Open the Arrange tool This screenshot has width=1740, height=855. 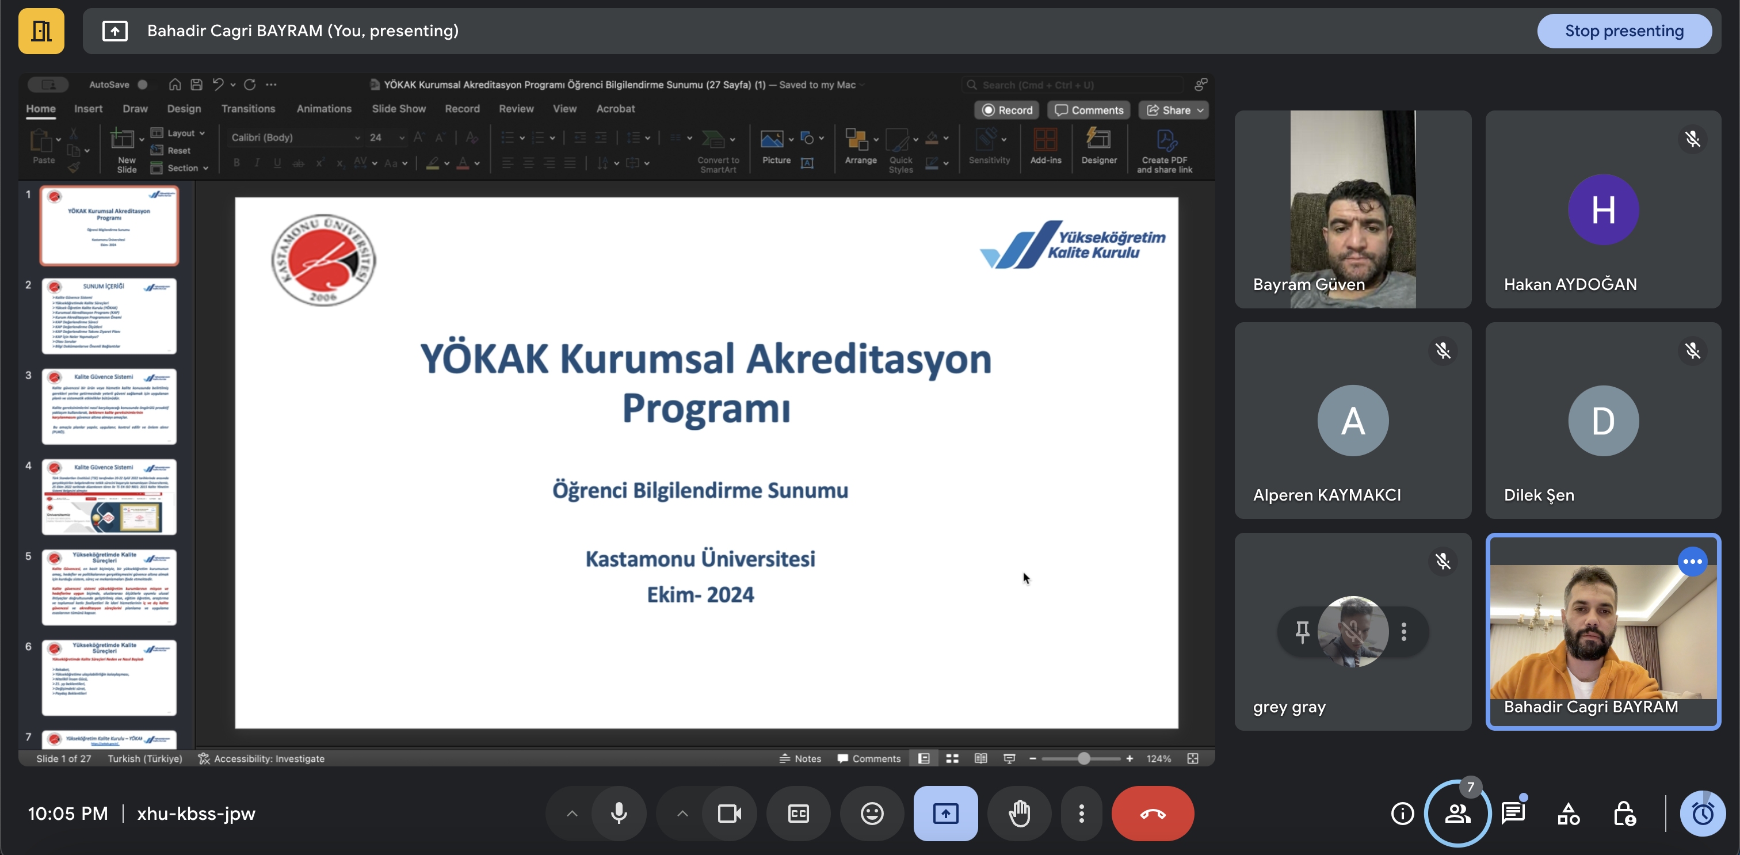(x=860, y=147)
